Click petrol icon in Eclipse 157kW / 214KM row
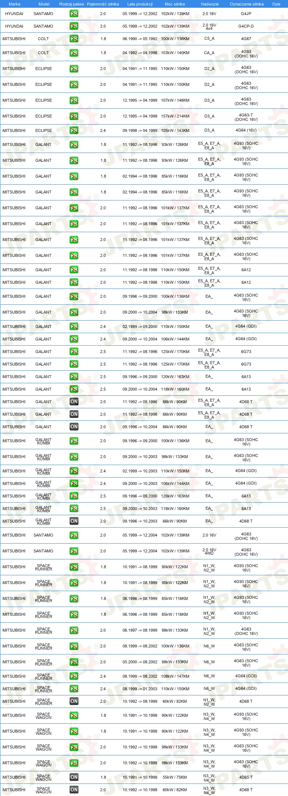The width and height of the screenshot is (288, 796). pos(74,116)
